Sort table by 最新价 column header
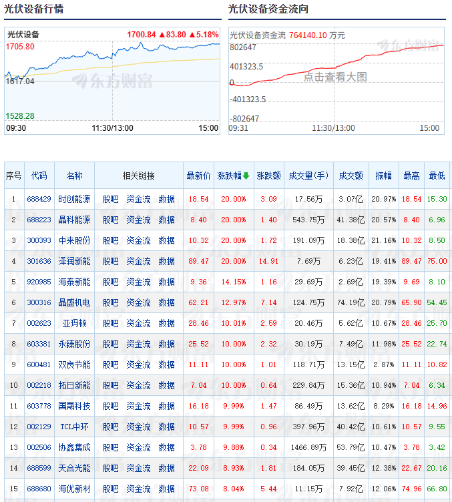Image resolution: width=452 pixels, height=502 pixels. pyautogui.click(x=198, y=176)
